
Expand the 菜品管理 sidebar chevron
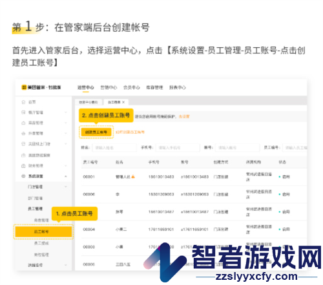(x=66, y=123)
